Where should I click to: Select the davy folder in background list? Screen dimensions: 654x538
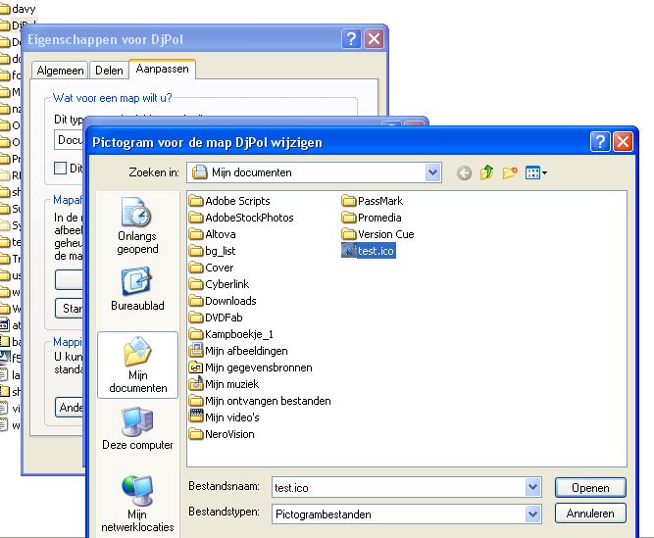[x=18, y=9]
